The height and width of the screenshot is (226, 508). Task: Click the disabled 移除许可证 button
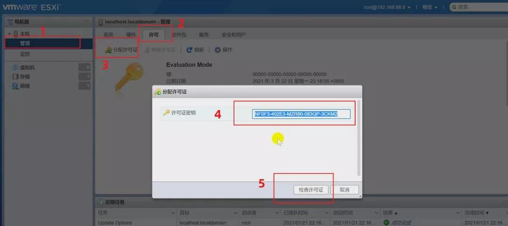(x=160, y=50)
